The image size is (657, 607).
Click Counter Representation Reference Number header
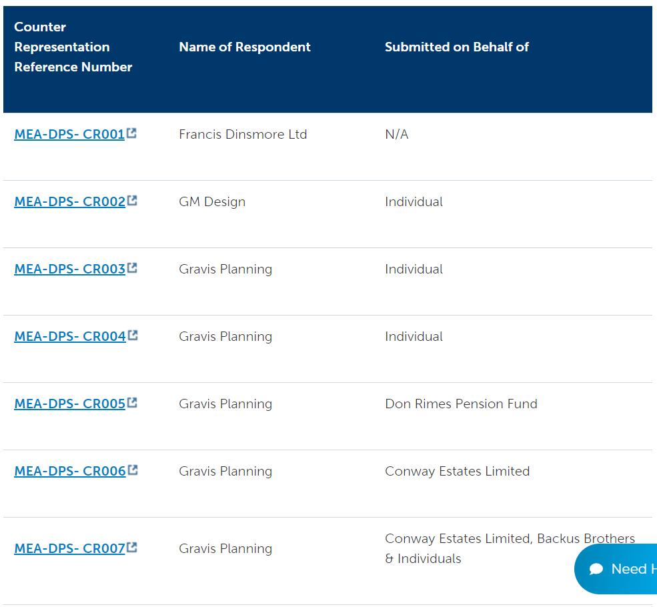73,47
